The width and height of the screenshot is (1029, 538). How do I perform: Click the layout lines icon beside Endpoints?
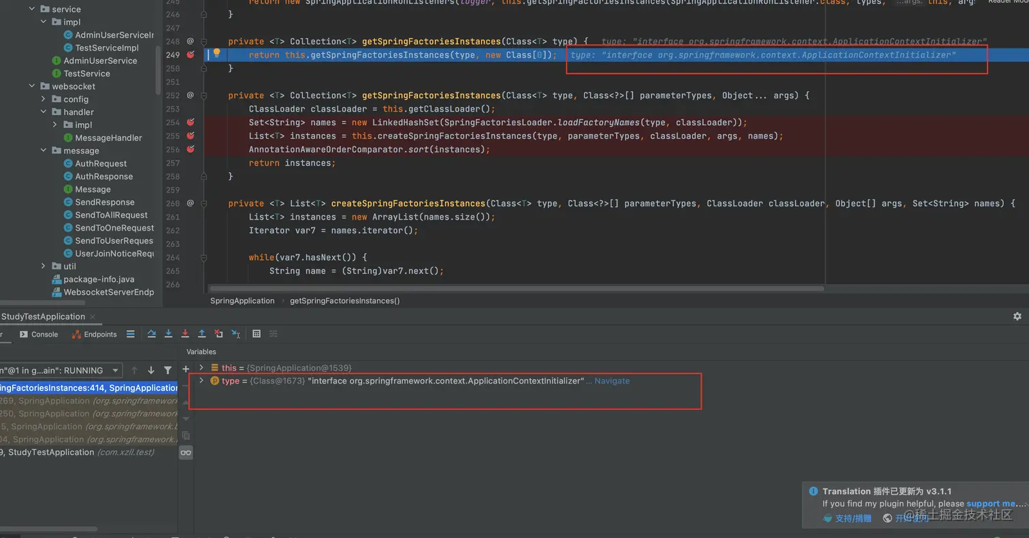(x=131, y=334)
